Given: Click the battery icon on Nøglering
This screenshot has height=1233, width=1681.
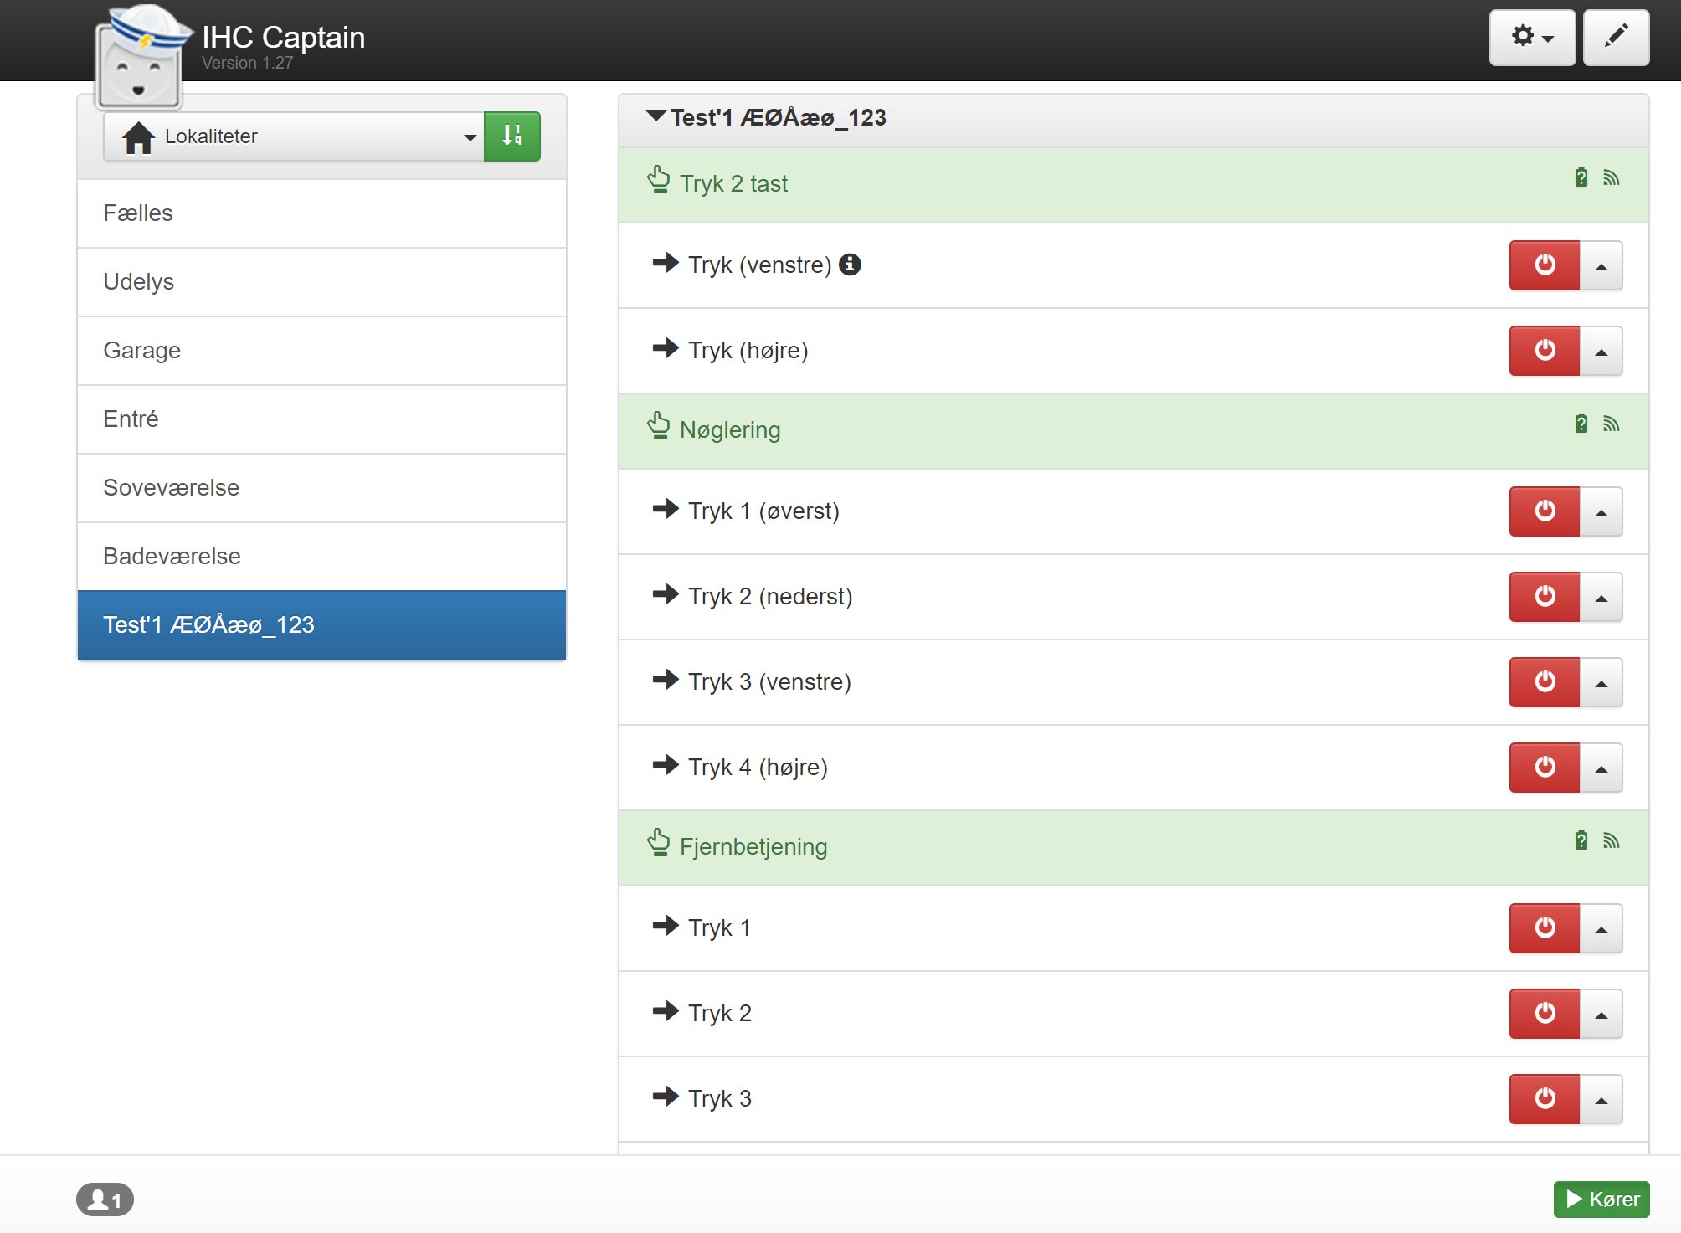Looking at the screenshot, I should click(x=1581, y=424).
